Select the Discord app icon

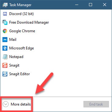(5, 14)
